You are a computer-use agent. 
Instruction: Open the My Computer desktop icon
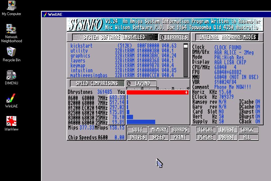click(11, 8)
